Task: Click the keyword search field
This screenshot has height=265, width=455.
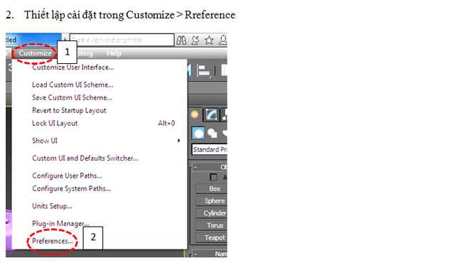Action: point(122,40)
